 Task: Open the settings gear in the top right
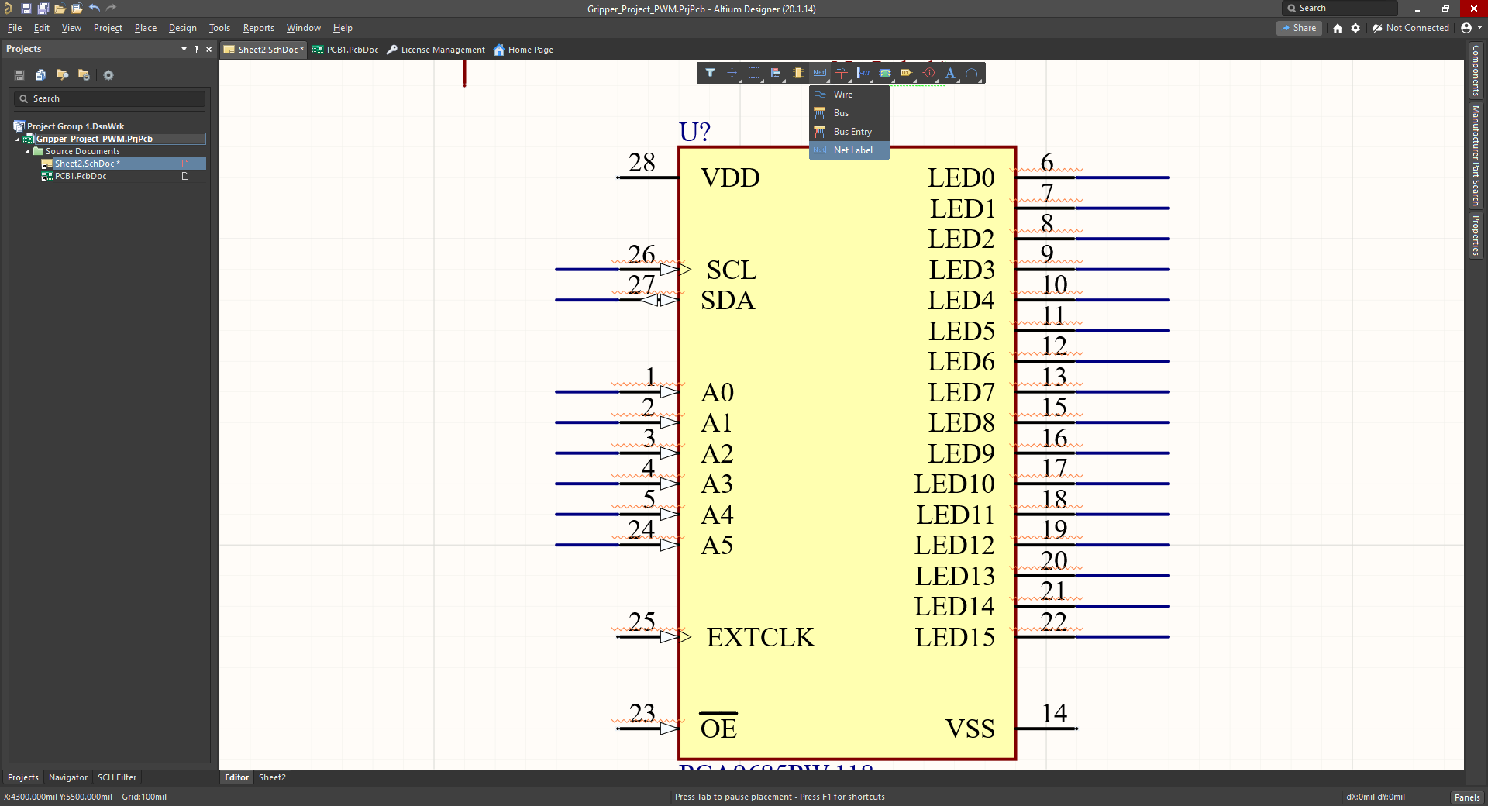click(x=1355, y=28)
